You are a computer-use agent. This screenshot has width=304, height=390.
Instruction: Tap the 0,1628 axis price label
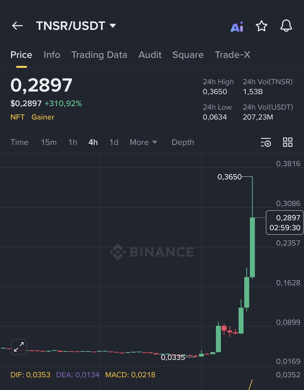(288, 283)
